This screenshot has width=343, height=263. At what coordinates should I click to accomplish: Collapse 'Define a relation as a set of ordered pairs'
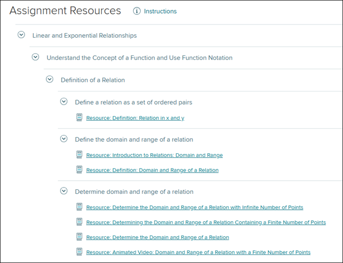point(64,102)
